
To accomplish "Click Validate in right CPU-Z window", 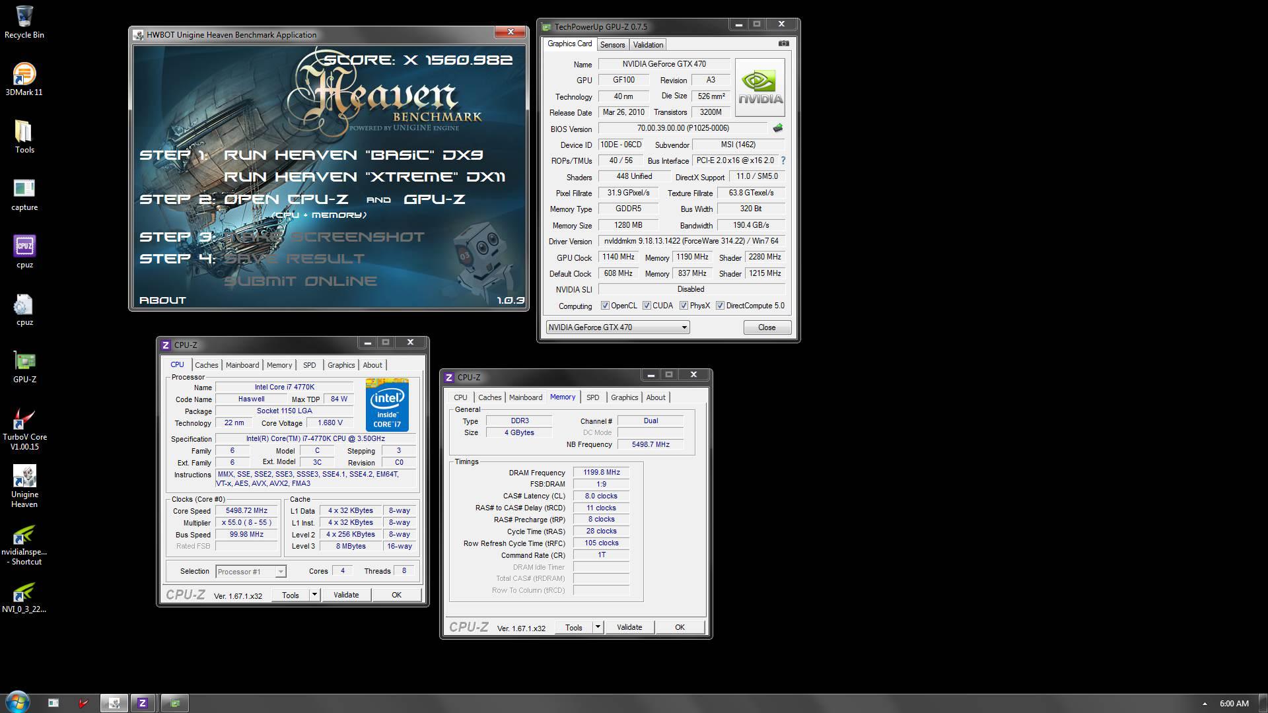I will [x=629, y=627].
